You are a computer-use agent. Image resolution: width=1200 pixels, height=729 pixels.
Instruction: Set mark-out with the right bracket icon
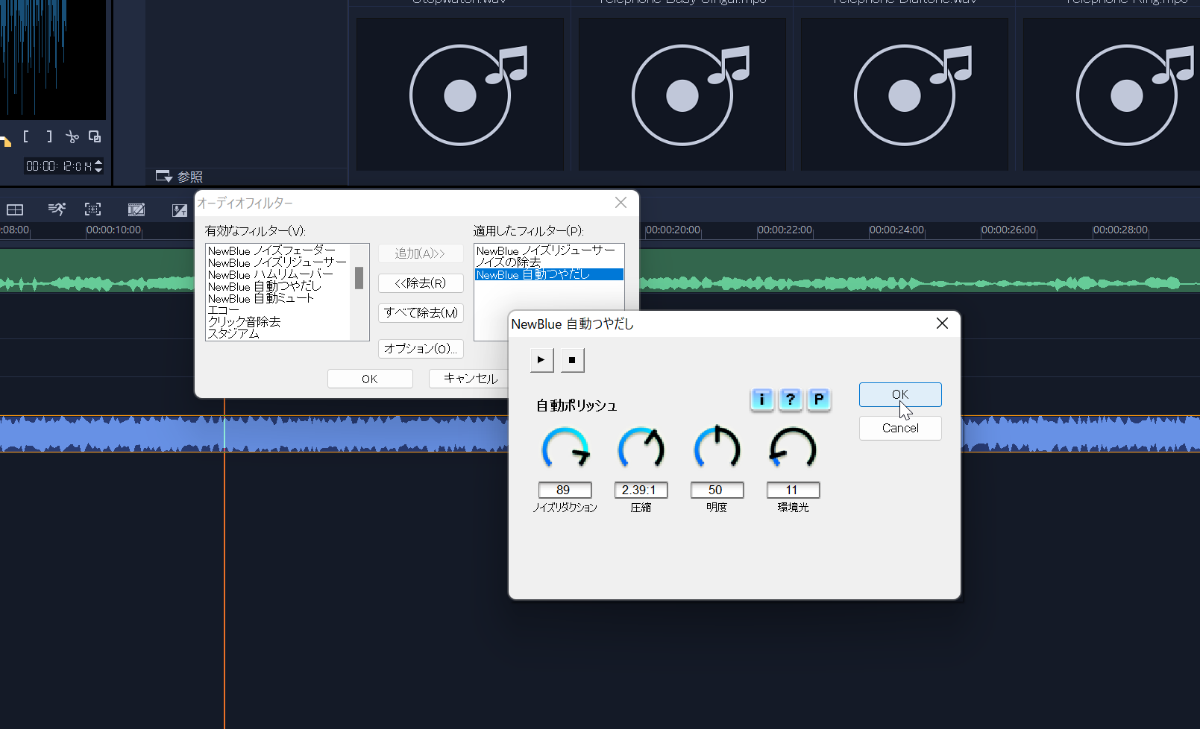click(49, 136)
